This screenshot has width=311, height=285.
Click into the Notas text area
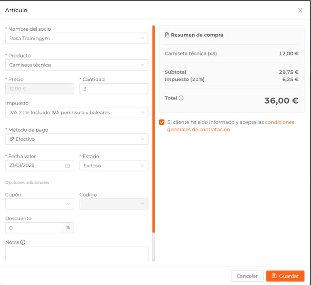tap(77, 253)
